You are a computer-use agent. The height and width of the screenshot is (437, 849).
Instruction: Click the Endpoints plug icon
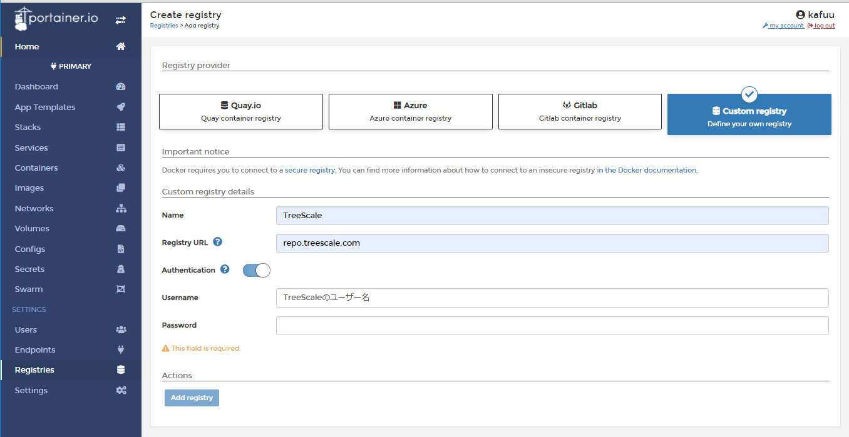click(121, 349)
